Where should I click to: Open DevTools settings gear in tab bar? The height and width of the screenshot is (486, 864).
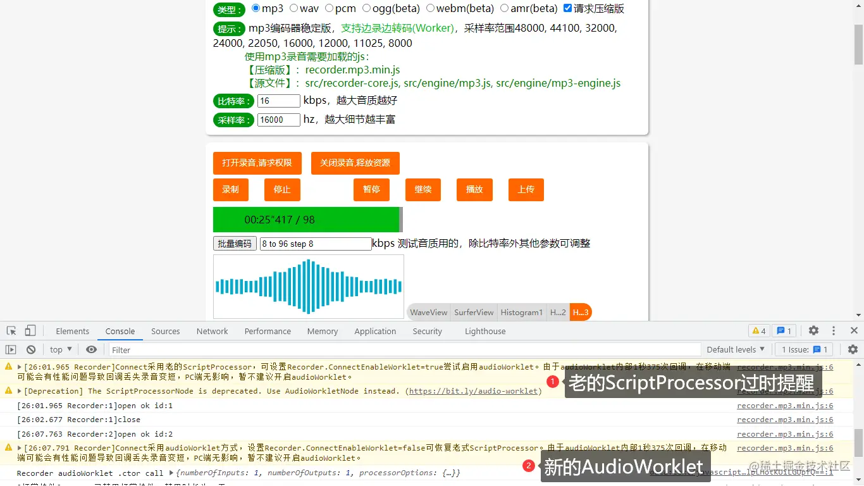(814, 331)
